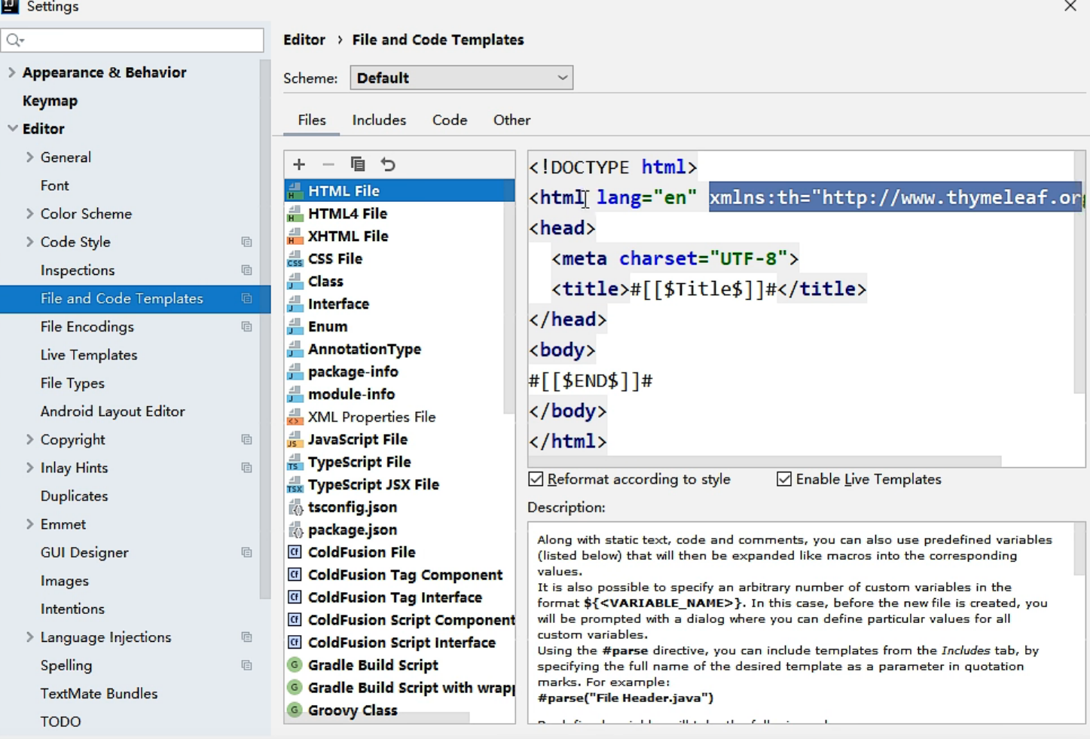Click project-level icon beside Code Style
Image resolution: width=1090 pixels, height=739 pixels.
tap(246, 242)
